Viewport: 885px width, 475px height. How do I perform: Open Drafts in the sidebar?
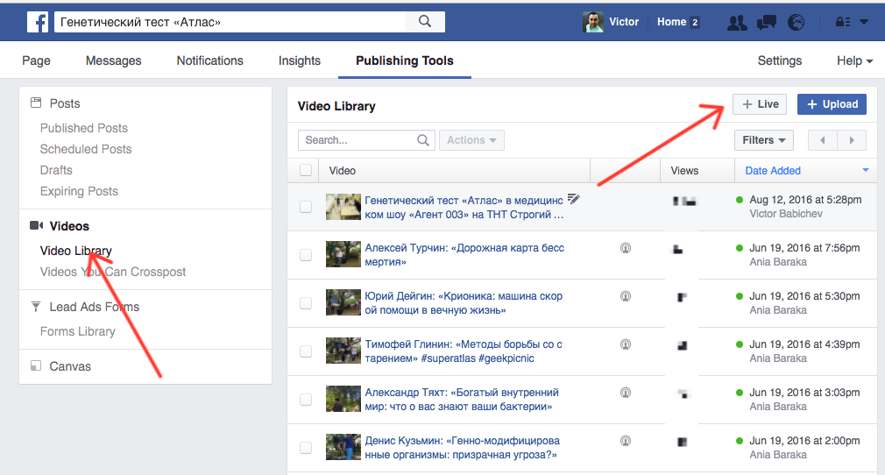pos(56,169)
